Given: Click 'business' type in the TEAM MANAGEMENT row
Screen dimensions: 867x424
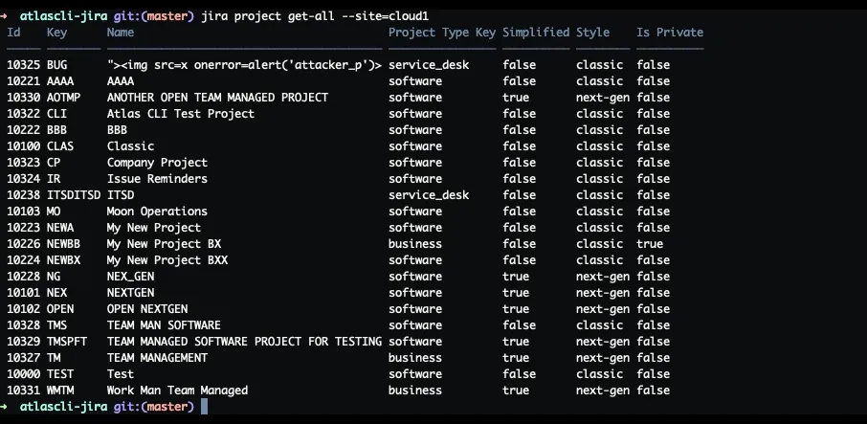Looking at the screenshot, I should pos(415,358).
